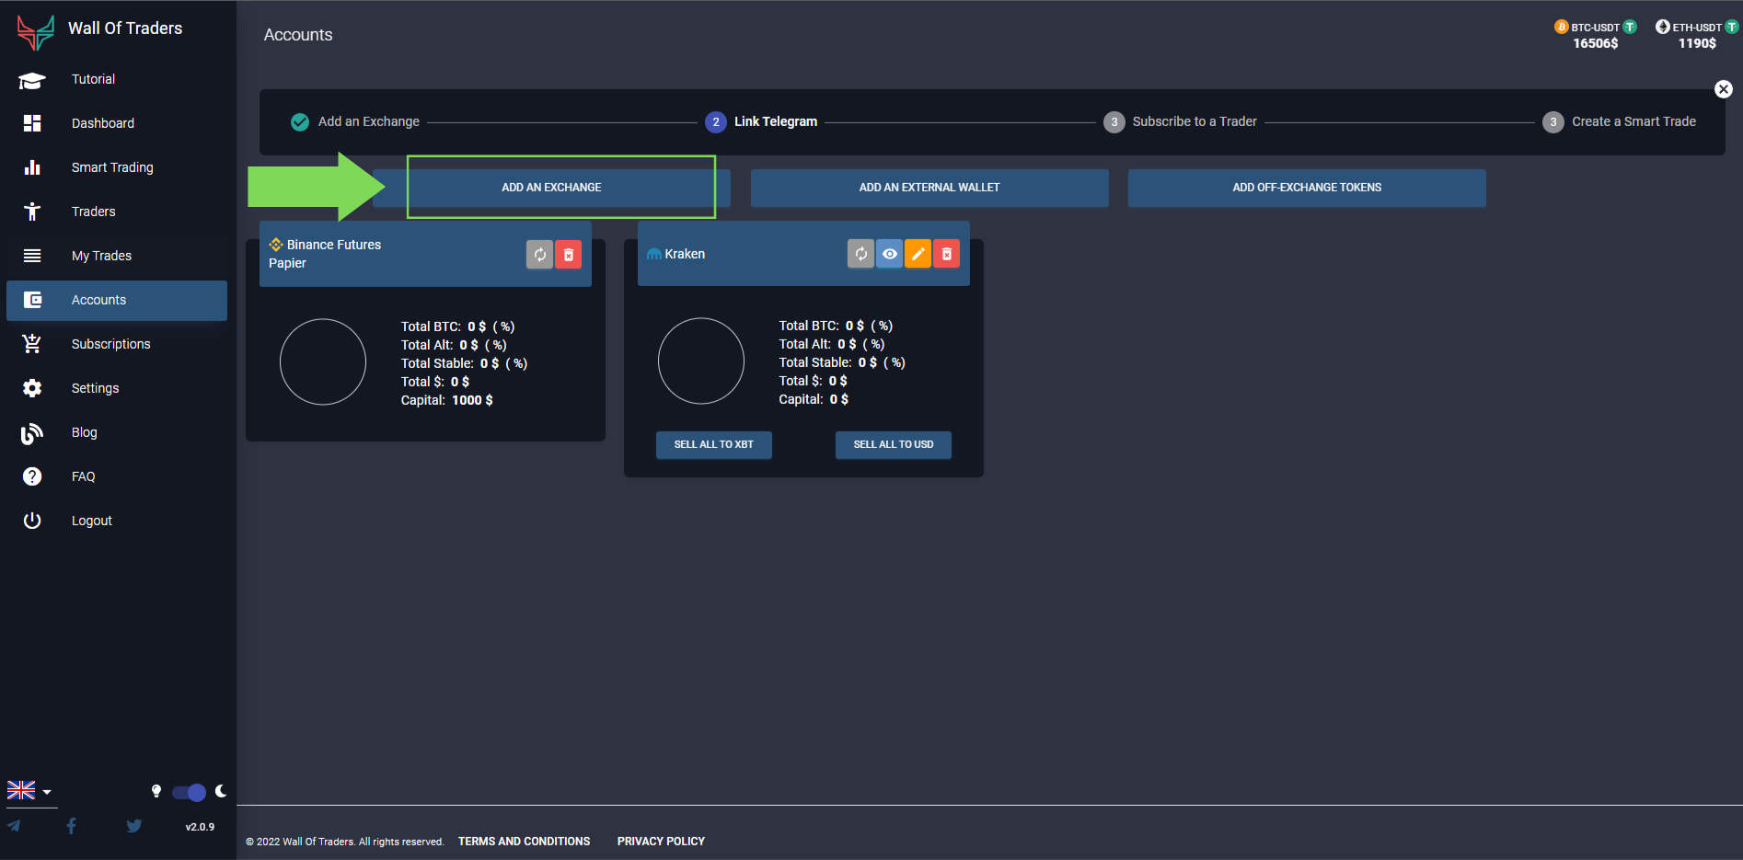
Task: Click the light bulb light-mode icon
Action: [156, 791]
